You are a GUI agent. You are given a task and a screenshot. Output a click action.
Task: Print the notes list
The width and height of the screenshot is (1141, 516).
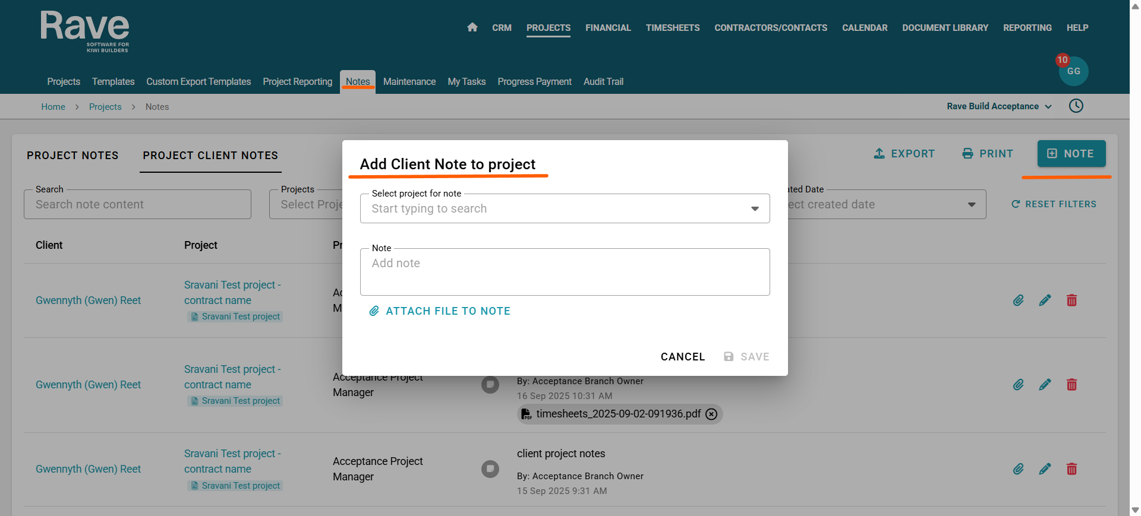click(987, 154)
